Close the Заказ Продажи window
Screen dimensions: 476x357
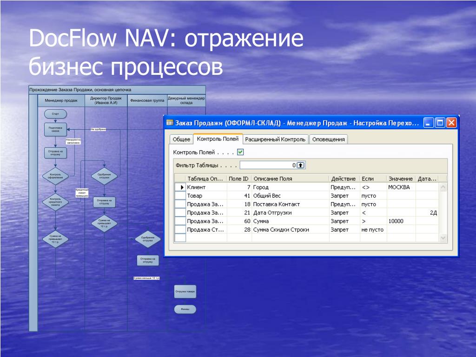[451, 123]
